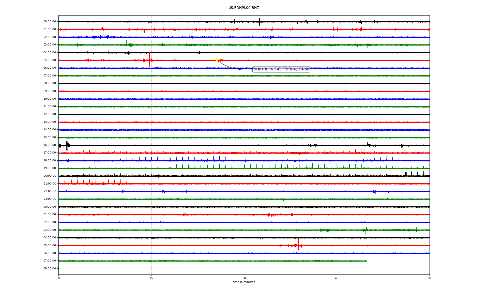The width and height of the screenshot is (488, 305).
Task: Click the end of the last green 07:00:00 trace
Action: point(367,261)
